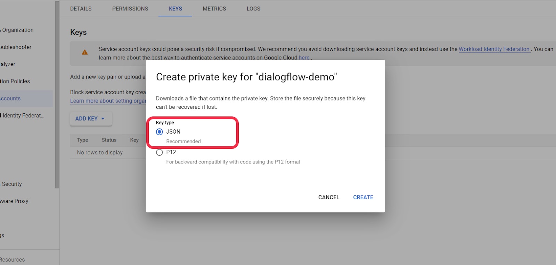
Task: Open Troubleshooter sidebar item
Action: coord(16,47)
